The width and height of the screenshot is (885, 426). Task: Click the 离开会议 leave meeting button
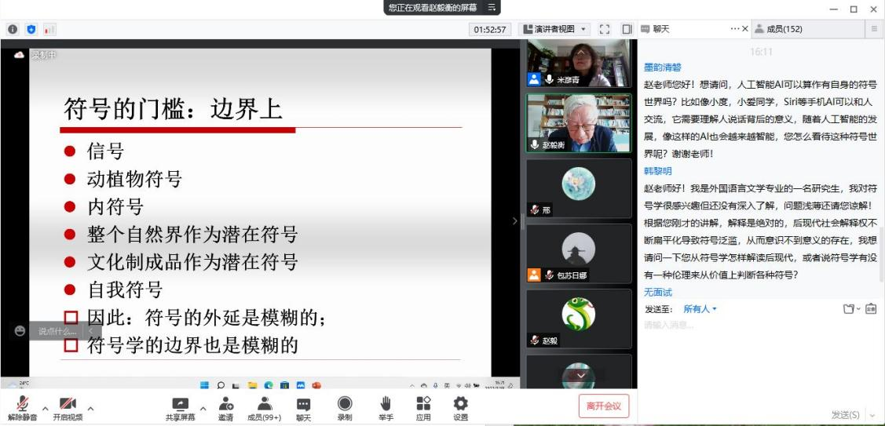604,406
